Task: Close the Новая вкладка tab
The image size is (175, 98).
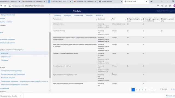Action: [121, 2]
